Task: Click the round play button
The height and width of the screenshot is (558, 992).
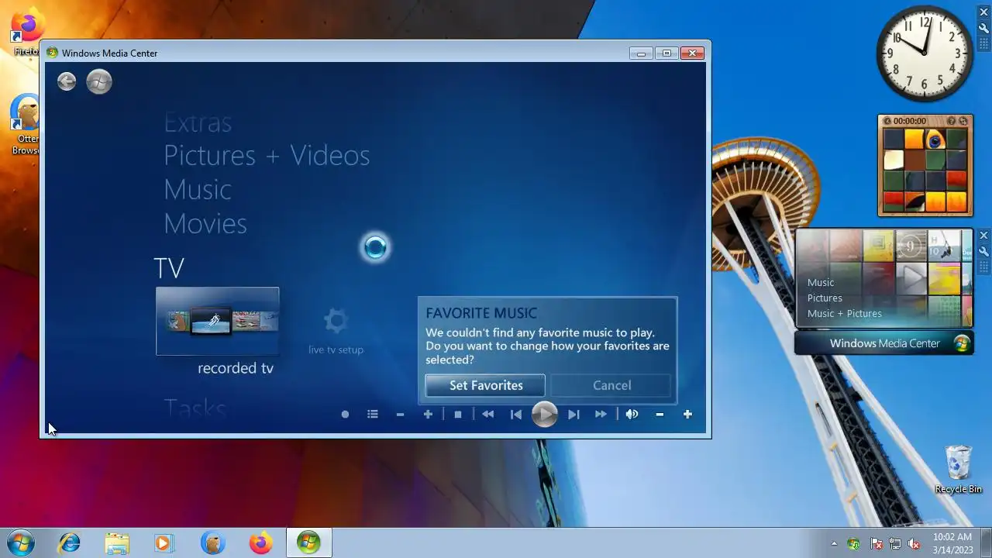Action: (544, 415)
